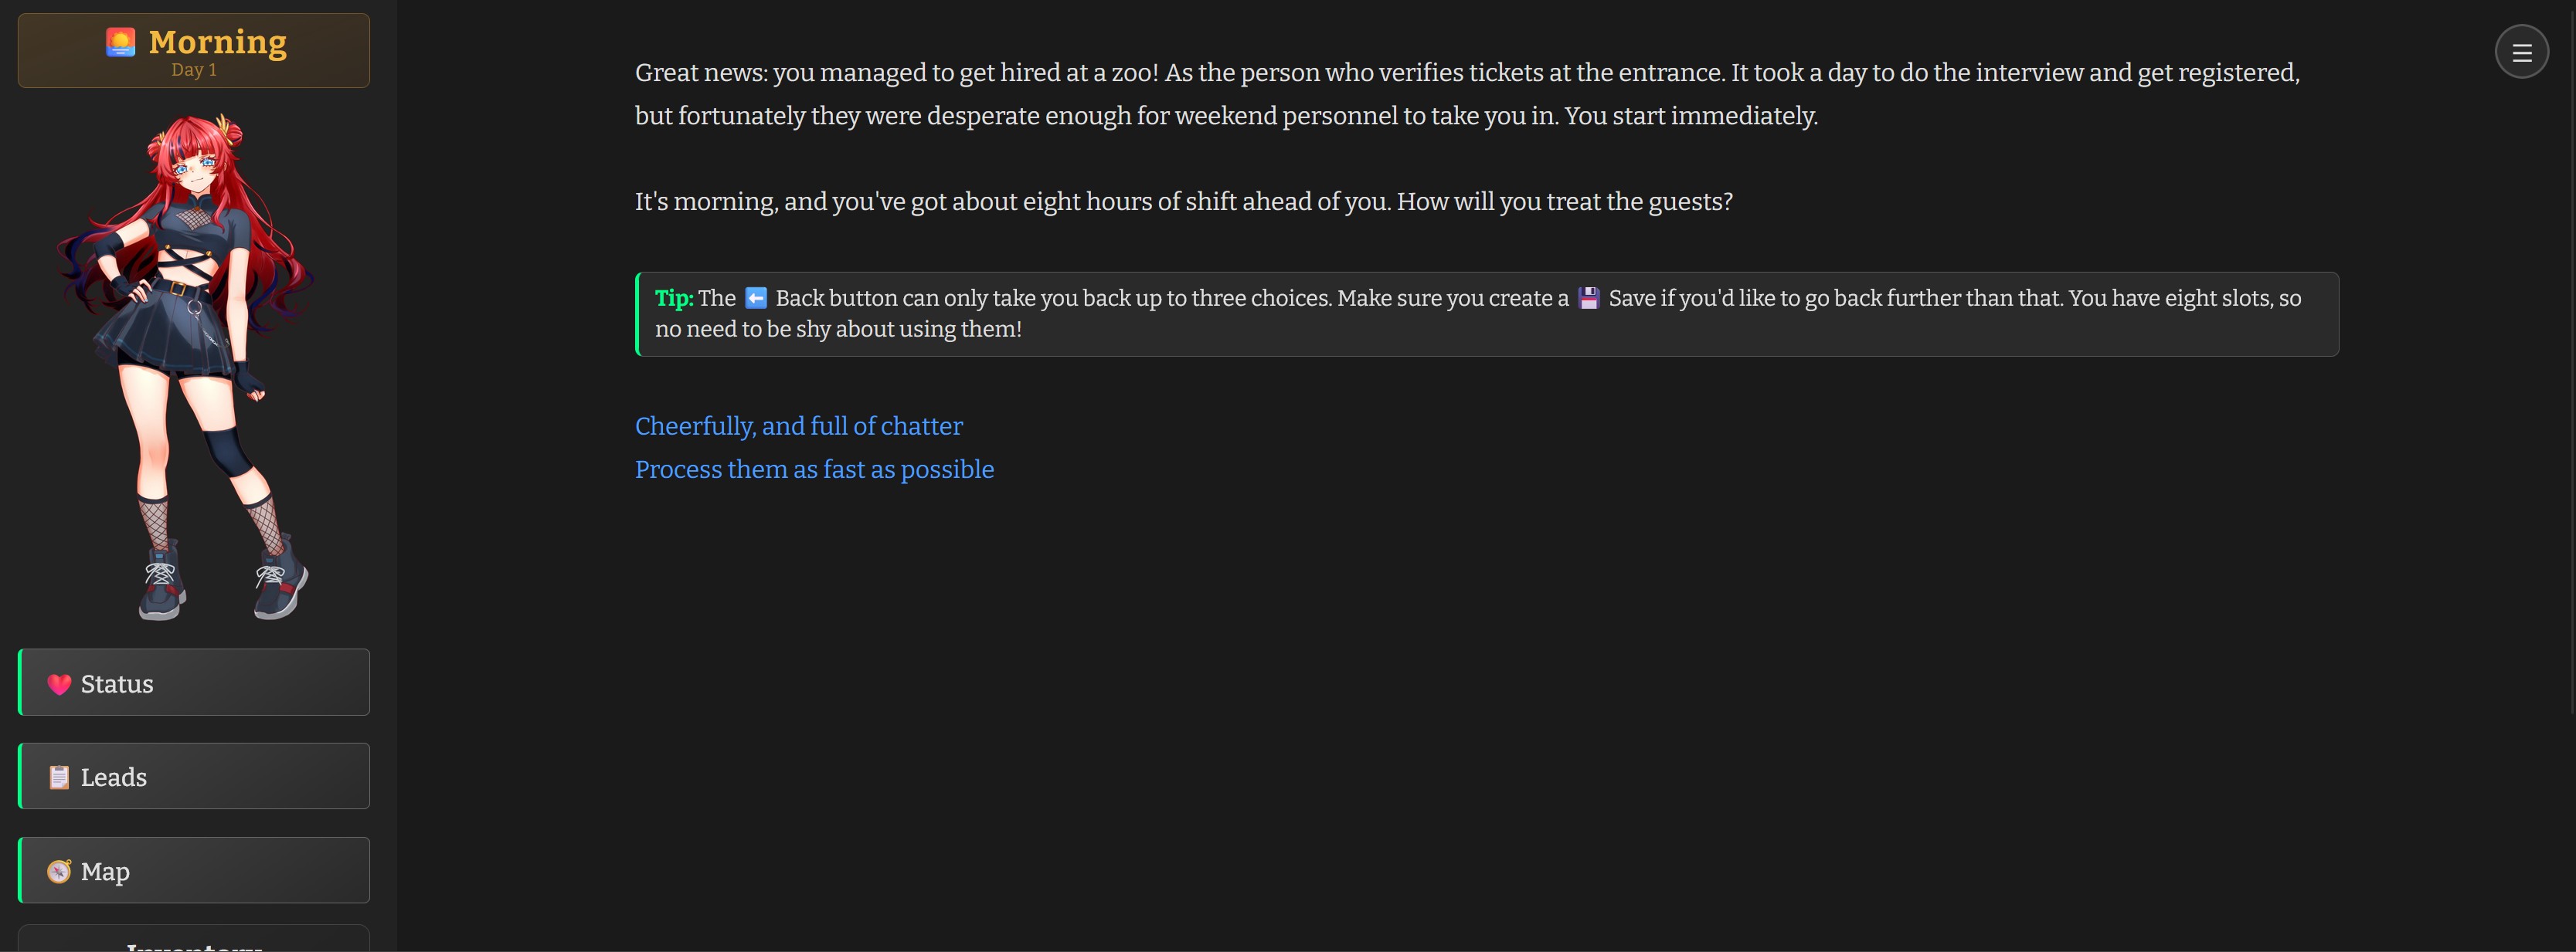Select the partially visible Inventory panel

(x=194, y=941)
